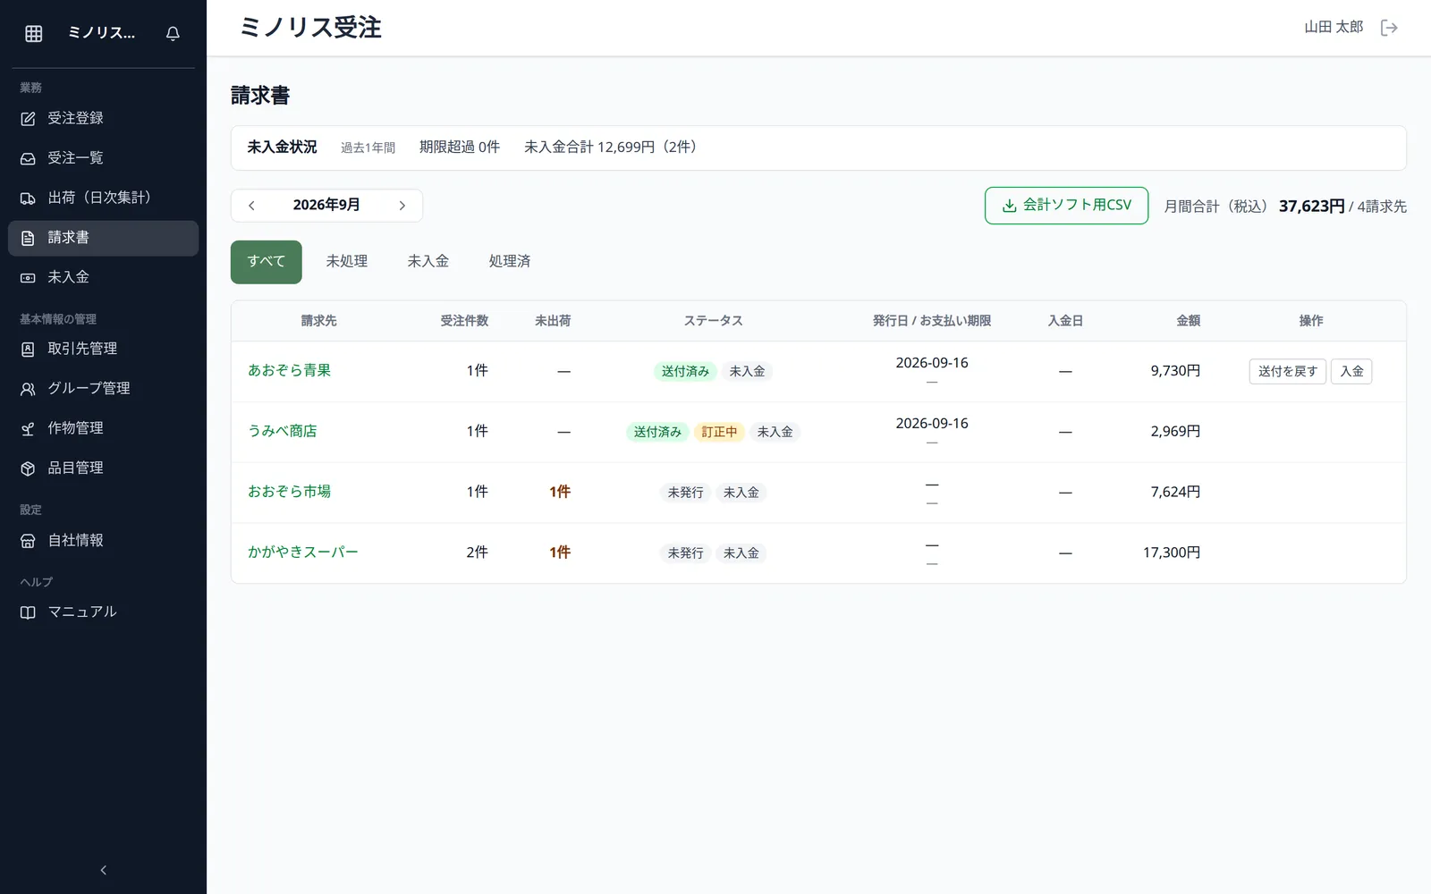This screenshot has height=894, width=1431.
Task: Click the 請求書 document icon
Action: coord(28,238)
